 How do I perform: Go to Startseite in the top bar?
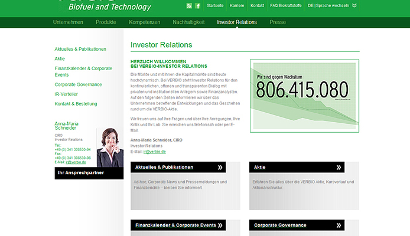(x=215, y=5)
